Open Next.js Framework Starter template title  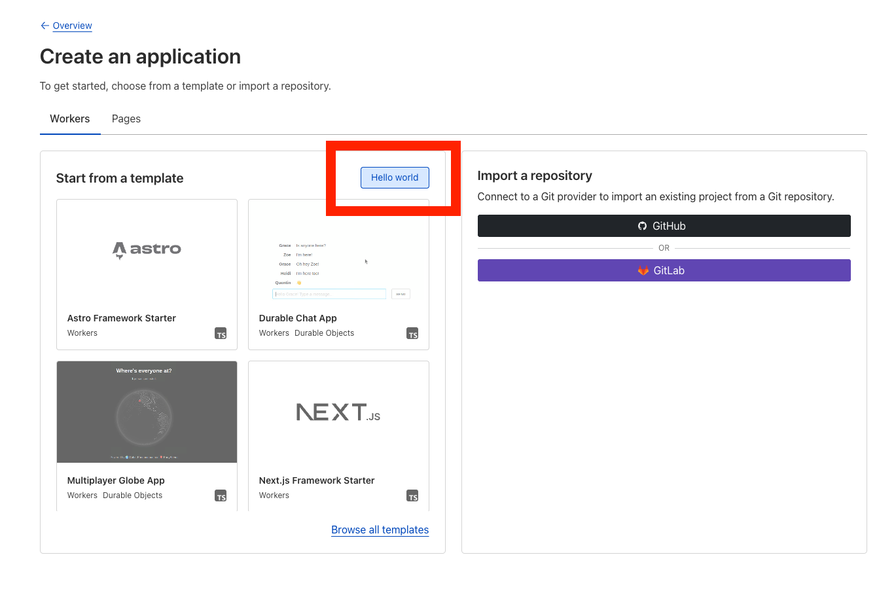(x=317, y=480)
